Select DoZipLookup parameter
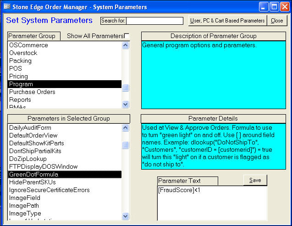The image size is (292, 226). tap(65, 159)
